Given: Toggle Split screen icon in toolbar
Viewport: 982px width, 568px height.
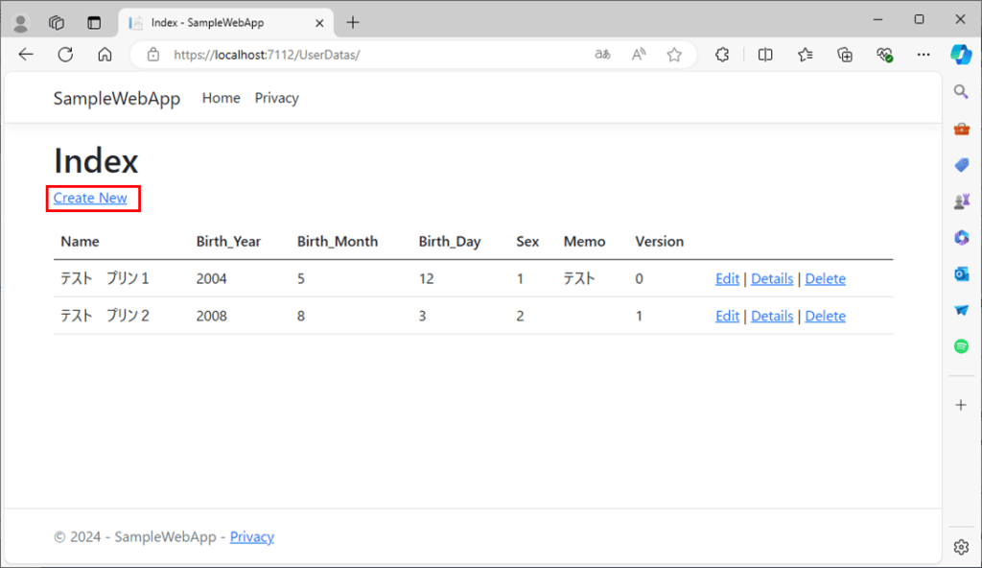Looking at the screenshot, I should tap(765, 55).
